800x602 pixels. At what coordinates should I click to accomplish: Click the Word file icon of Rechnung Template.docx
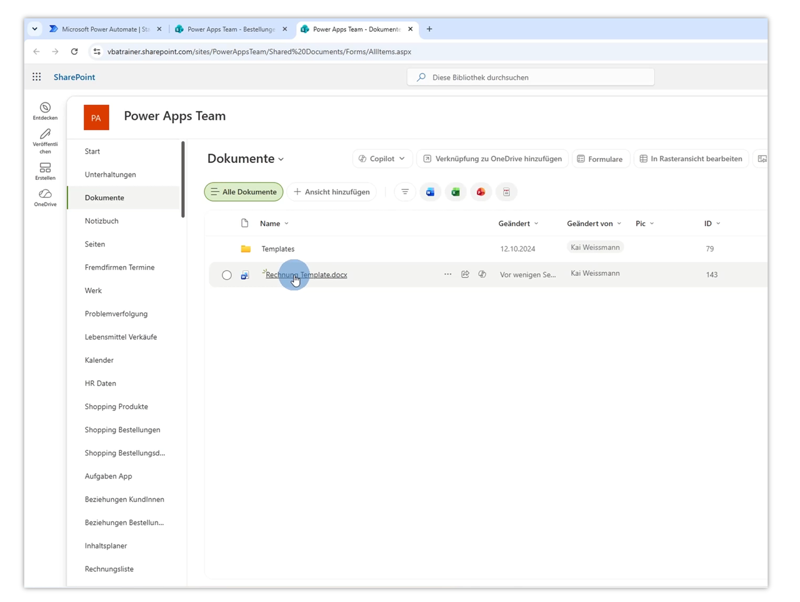pyautogui.click(x=245, y=275)
